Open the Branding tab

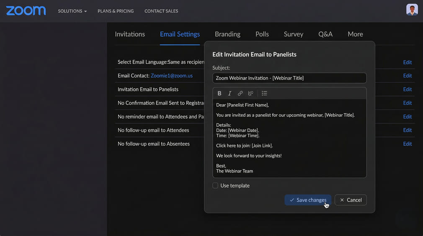[227, 34]
